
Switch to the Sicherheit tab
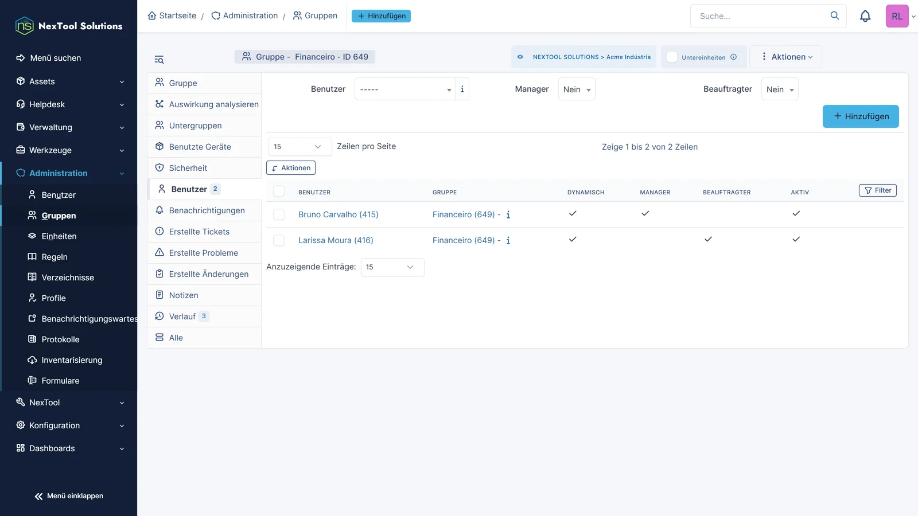(x=204, y=168)
